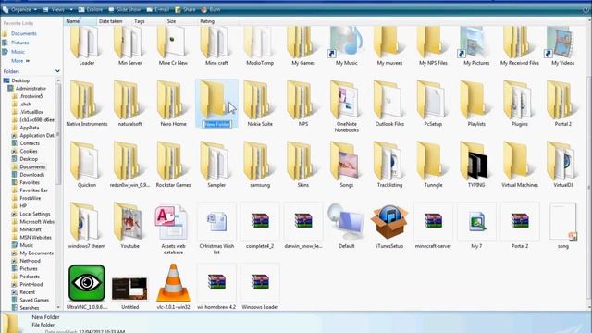
Task: Select the Windows Loader archive
Action: click(x=260, y=287)
